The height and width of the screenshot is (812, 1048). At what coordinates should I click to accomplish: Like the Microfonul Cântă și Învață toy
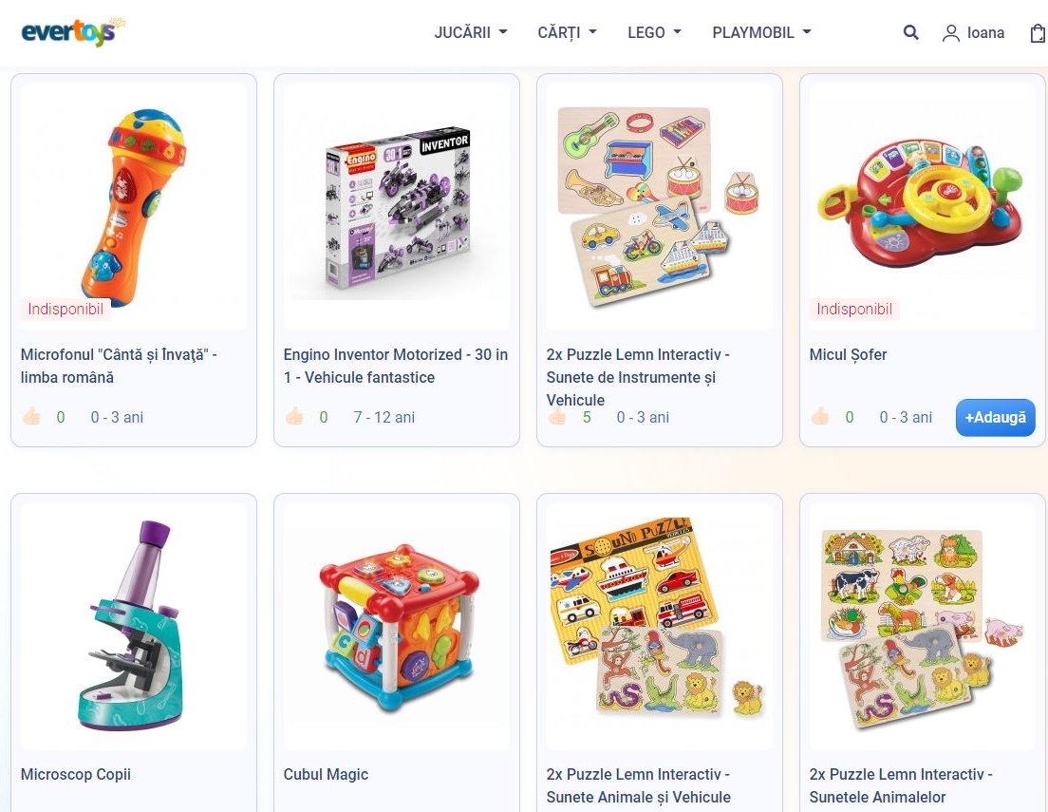[x=30, y=417]
